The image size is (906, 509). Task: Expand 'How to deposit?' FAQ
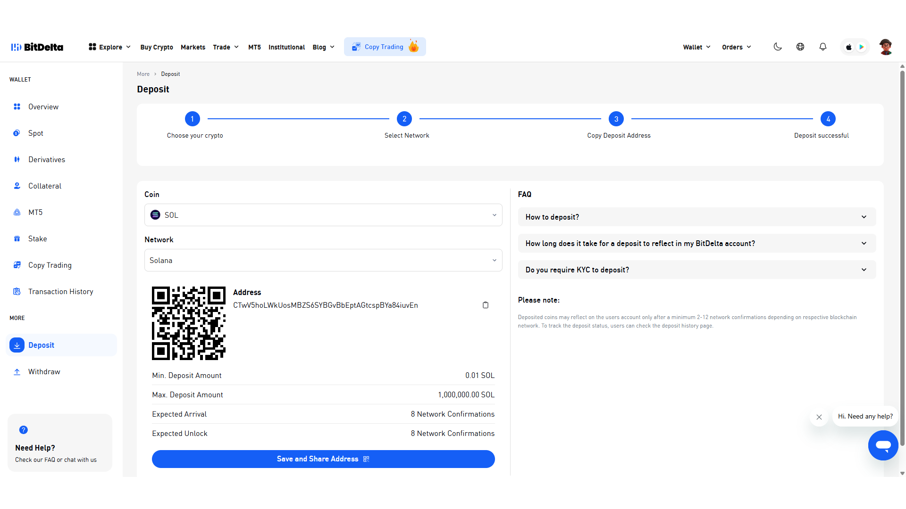coord(697,217)
